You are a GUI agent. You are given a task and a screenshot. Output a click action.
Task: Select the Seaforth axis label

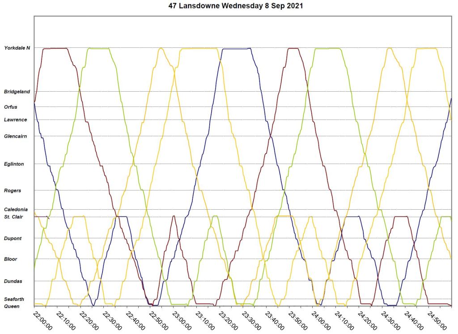point(14,299)
